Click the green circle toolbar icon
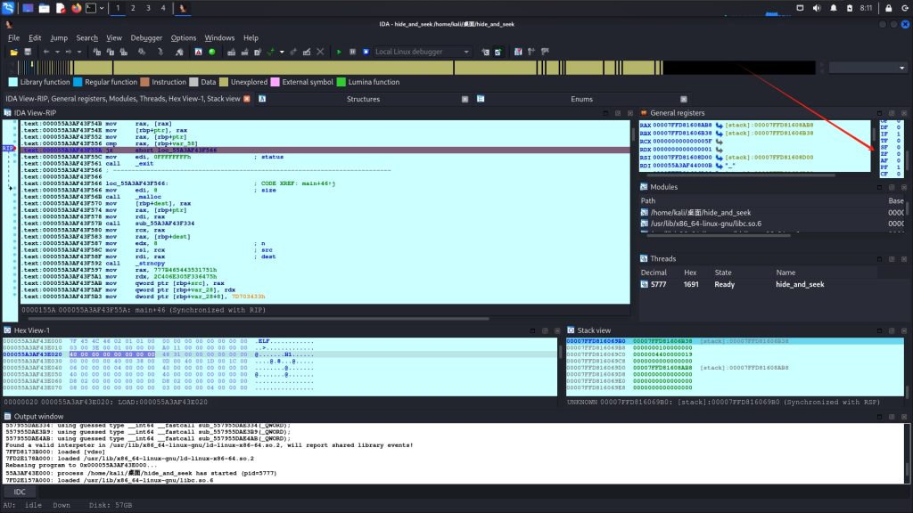The image size is (913, 513). [x=212, y=52]
